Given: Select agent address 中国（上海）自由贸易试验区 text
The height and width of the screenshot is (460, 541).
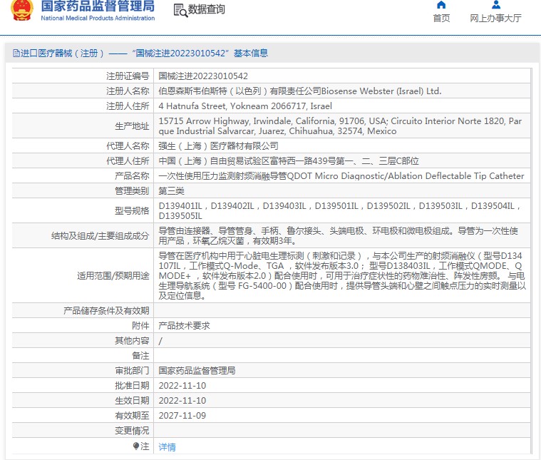Looking at the screenshot, I should tap(289, 161).
